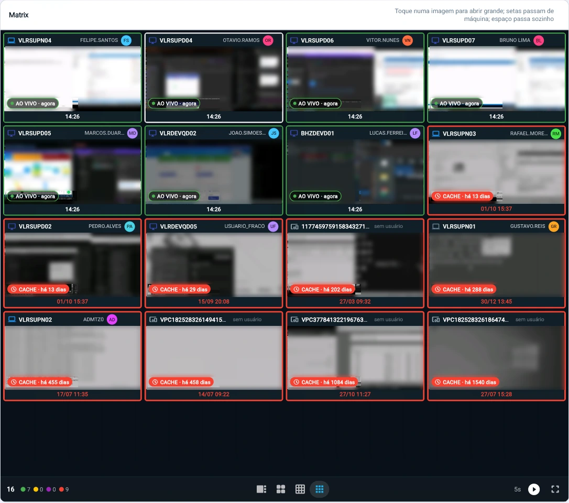Screen dimensions: 569x503
Task: Click the "CACHE · há 29 dias" badge
Action: point(180,290)
